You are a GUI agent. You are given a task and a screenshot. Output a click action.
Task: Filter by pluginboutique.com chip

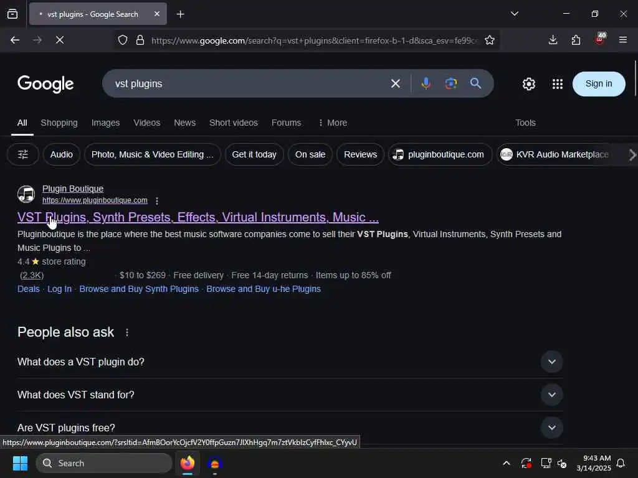440,154
